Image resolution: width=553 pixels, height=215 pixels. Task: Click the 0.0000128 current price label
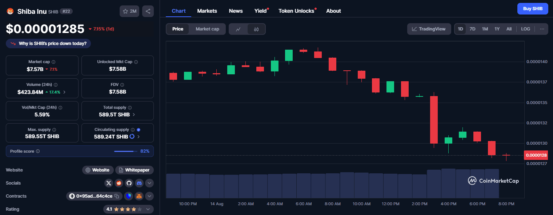[536, 156]
